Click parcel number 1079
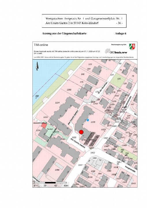Screen dimensions: 147x208 tap(109, 125)
